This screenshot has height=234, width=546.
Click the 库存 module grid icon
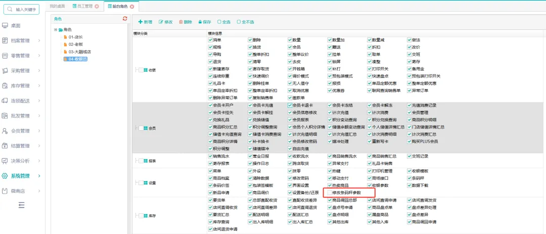[x=146, y=216]
